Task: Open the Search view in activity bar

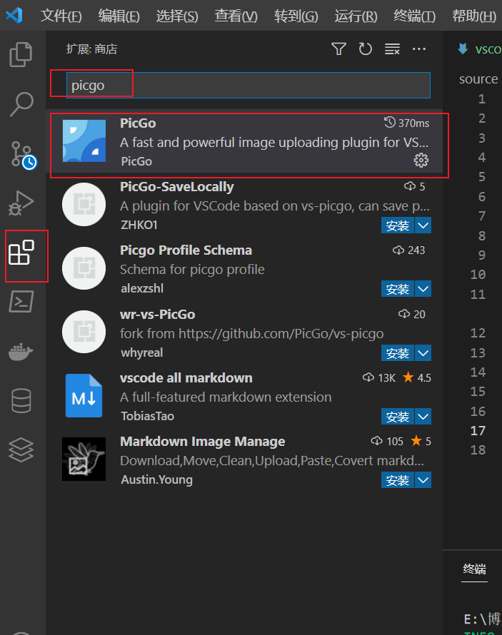Action: point(21,104)
